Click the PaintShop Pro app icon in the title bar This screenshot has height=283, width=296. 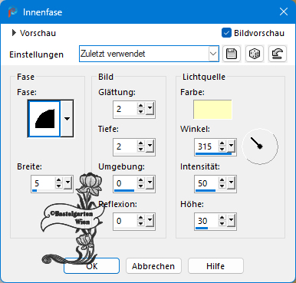12,12
